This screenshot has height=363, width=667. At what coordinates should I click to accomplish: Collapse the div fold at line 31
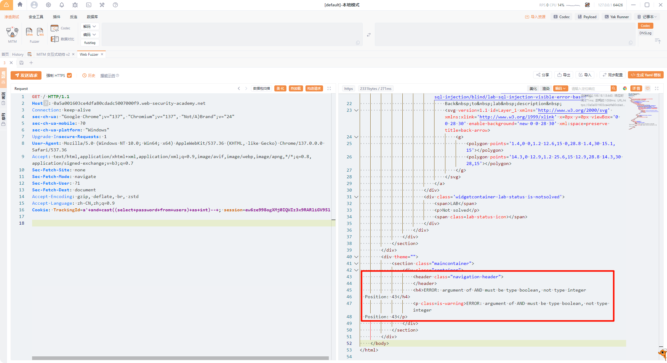[356, 197]
